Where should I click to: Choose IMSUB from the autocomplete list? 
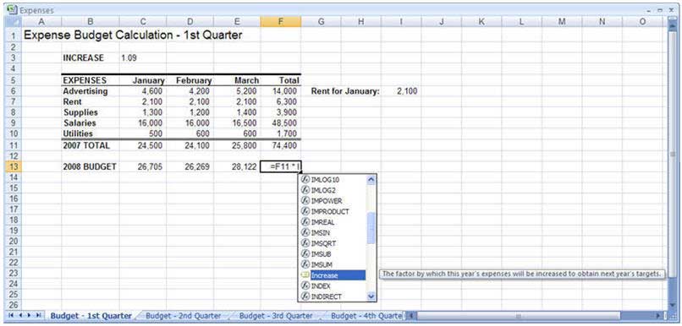coord(333,254)
